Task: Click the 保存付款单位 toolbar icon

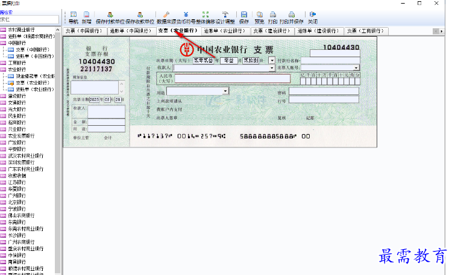Action: 110,14
